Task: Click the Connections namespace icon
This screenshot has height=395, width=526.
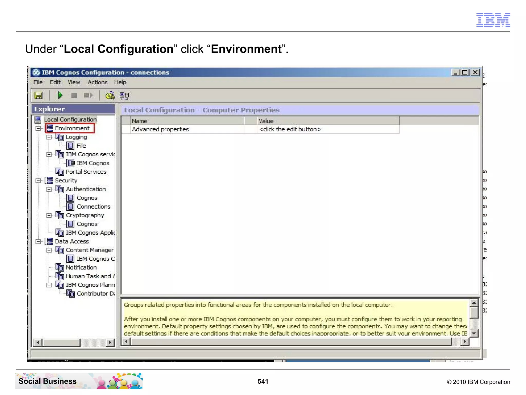Action: click(x=70, y=207)
